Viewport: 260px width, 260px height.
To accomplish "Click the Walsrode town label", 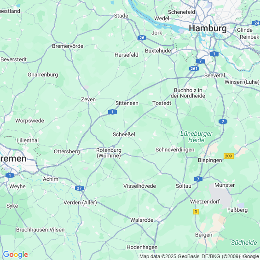I will [x=142, y=220].
